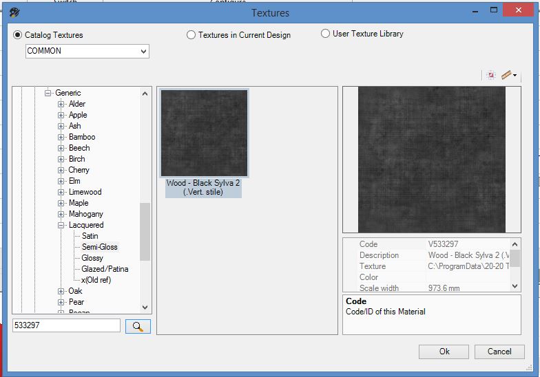Click the magnifier search button
Screen dimensions: 540x377
point(138,326)
